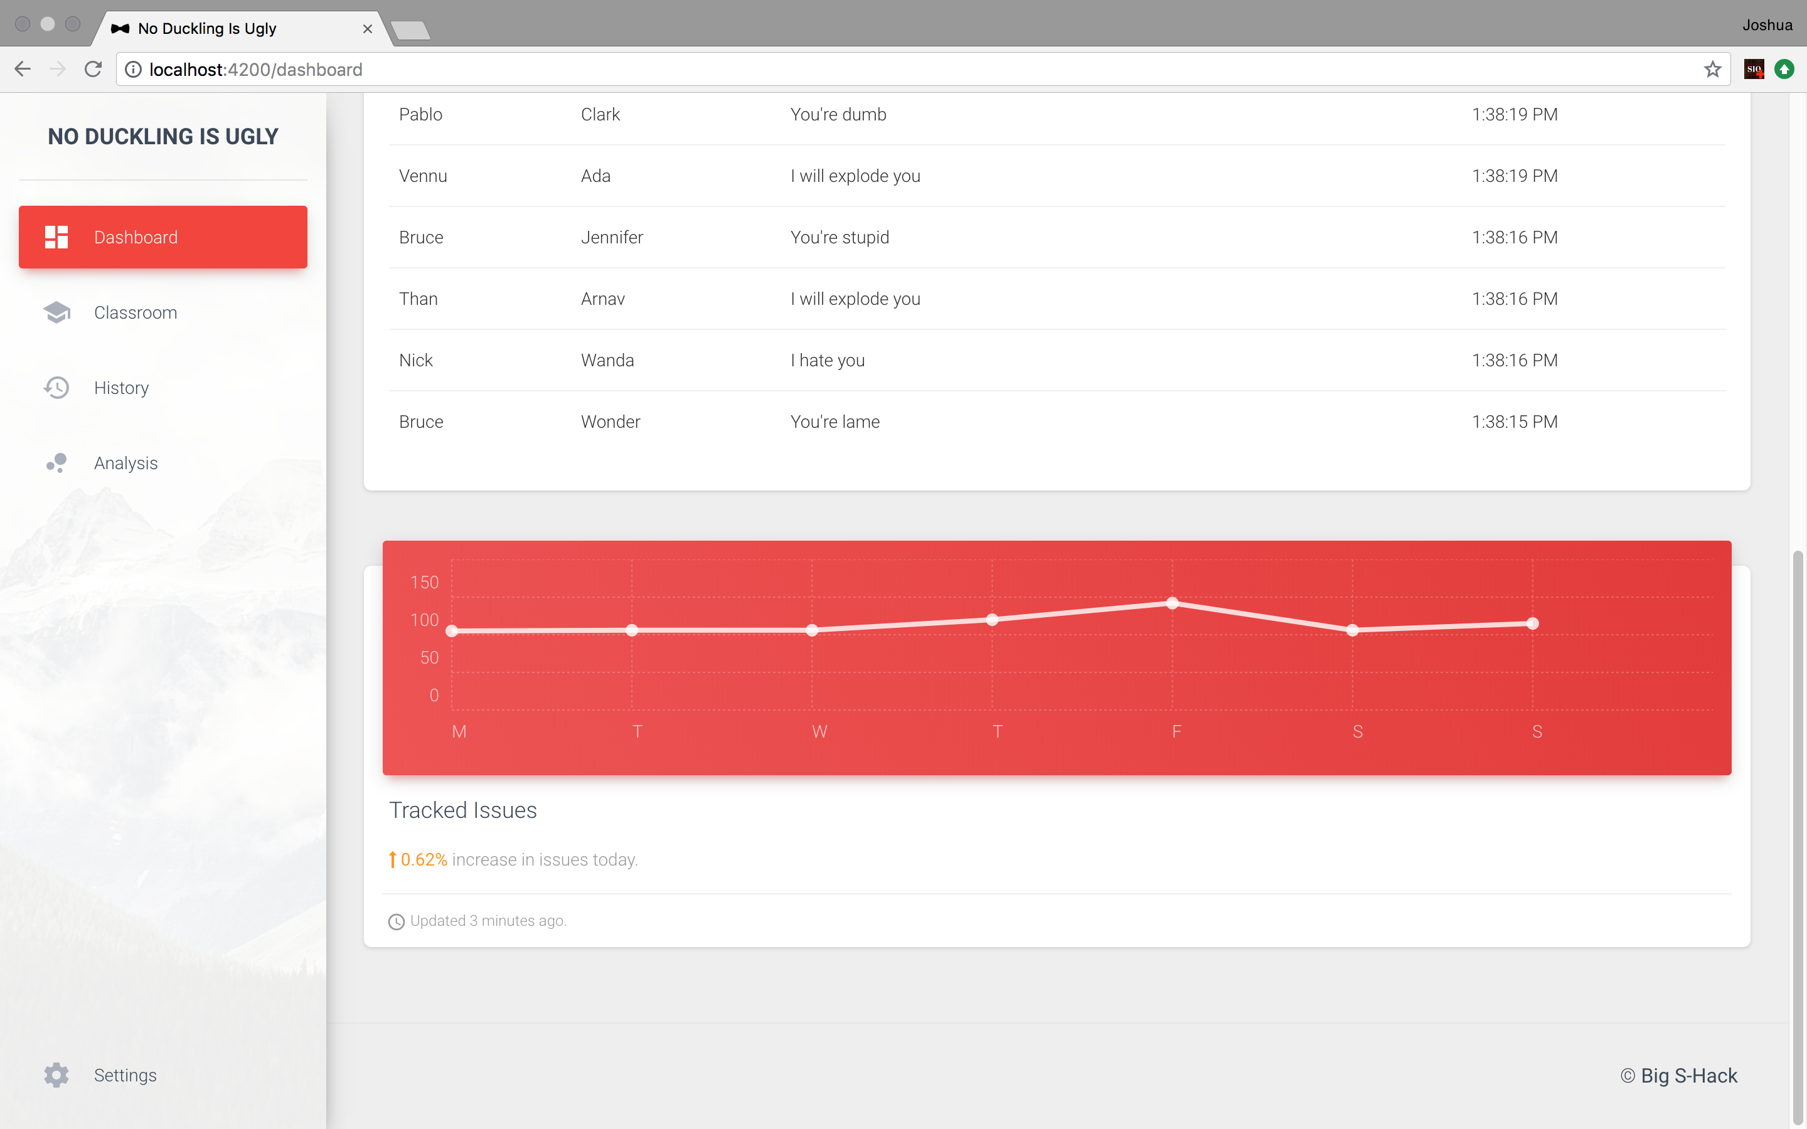
Task: Click the Classroom graduation cap icon
Action: tap(56, 312)
